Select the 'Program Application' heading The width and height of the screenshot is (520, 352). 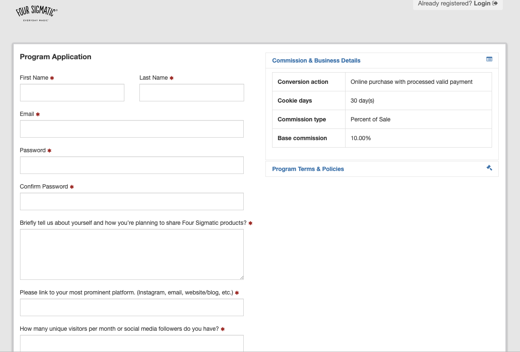pyautogui.click(x=56, y=57)
